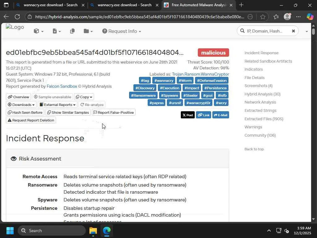Share the report via X Post button
Image resolution: width=317 pixels, height=238 pixels.
pyautogui.click(x=188, y=115)
